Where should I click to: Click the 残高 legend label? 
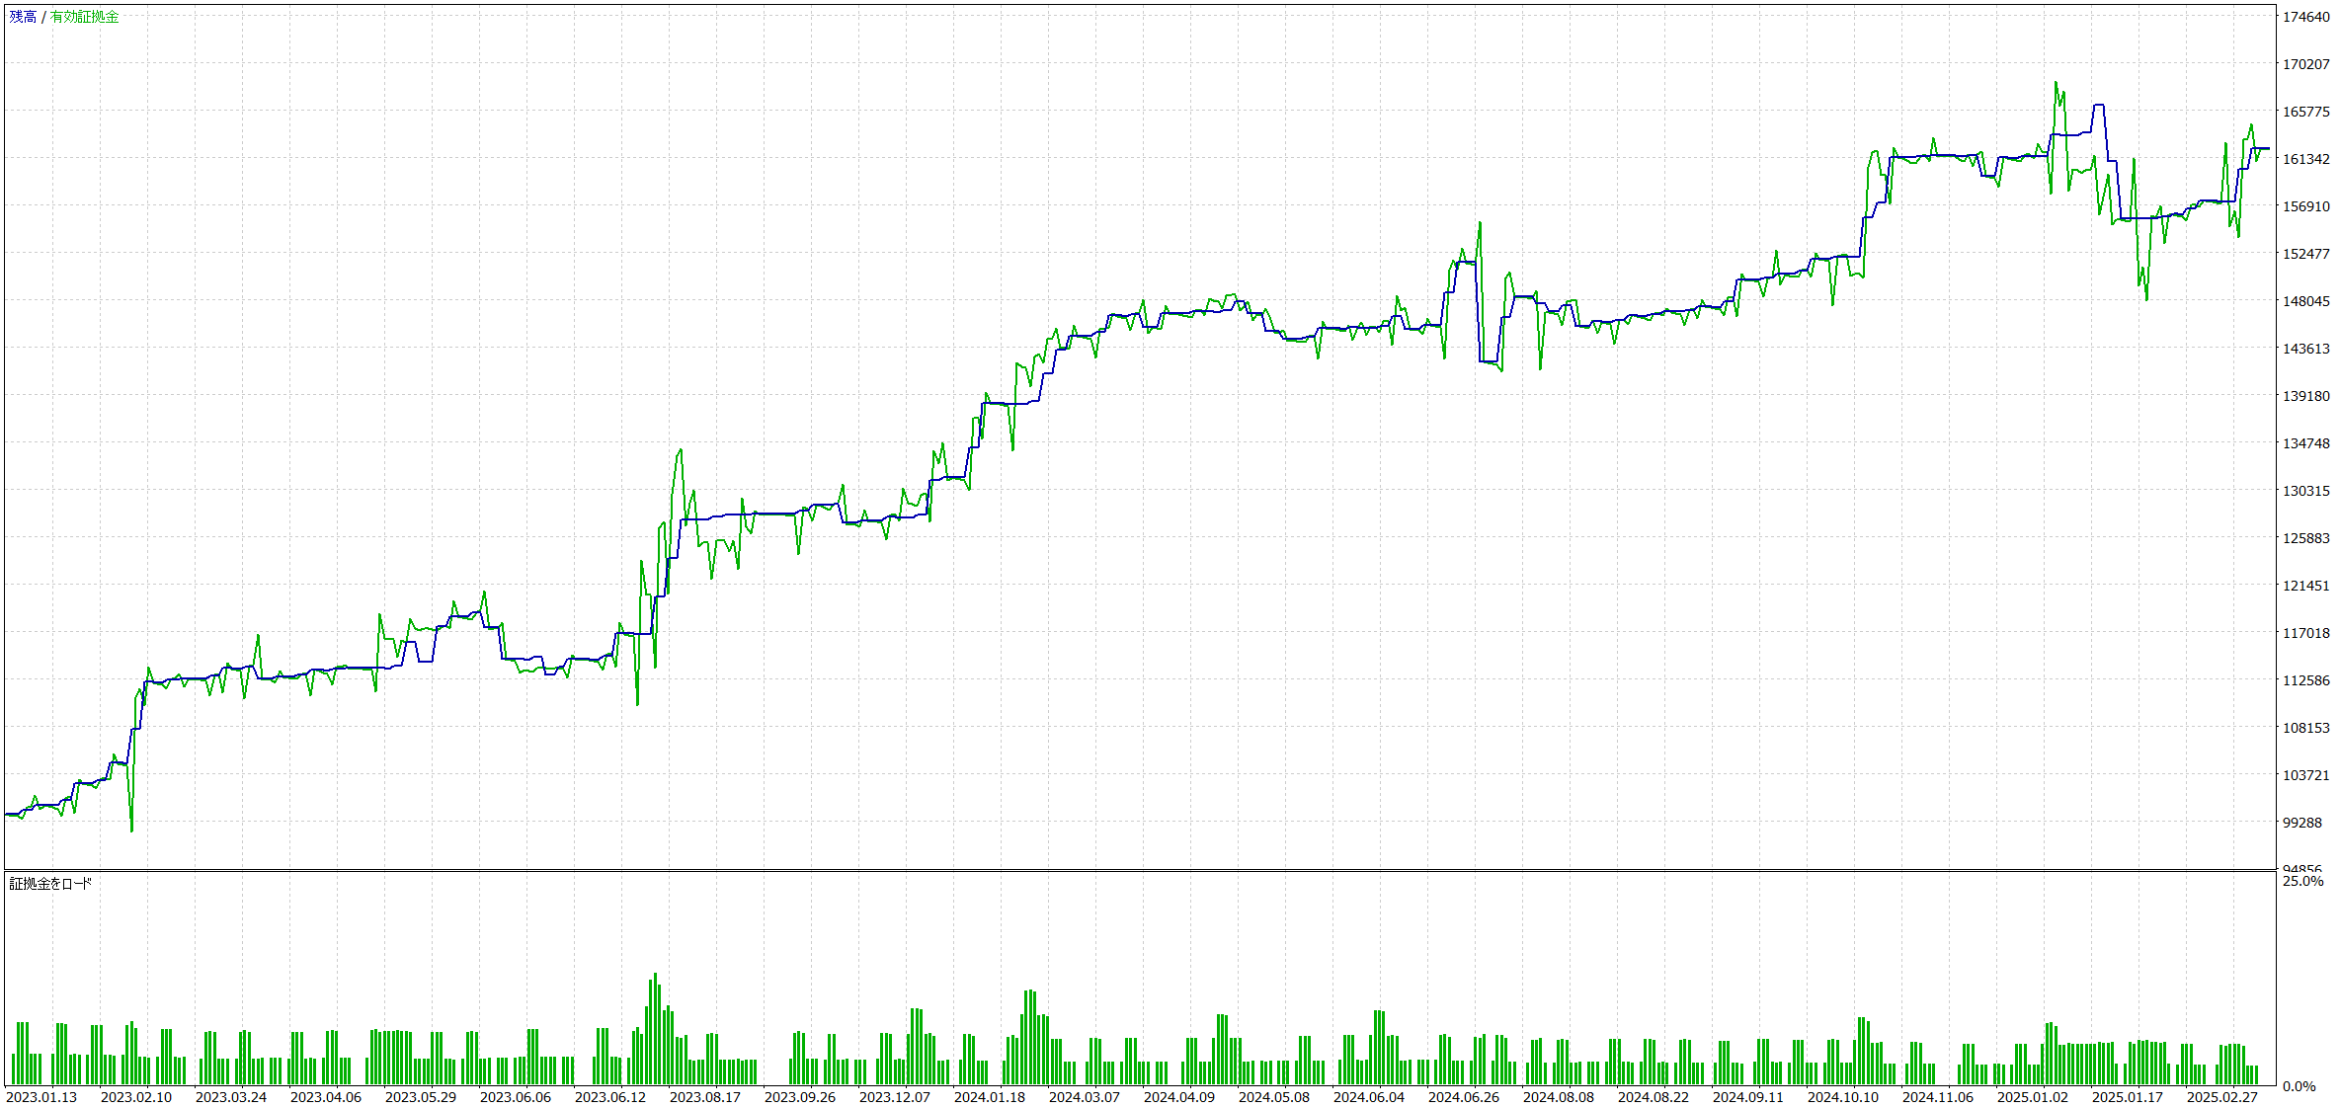23,17
